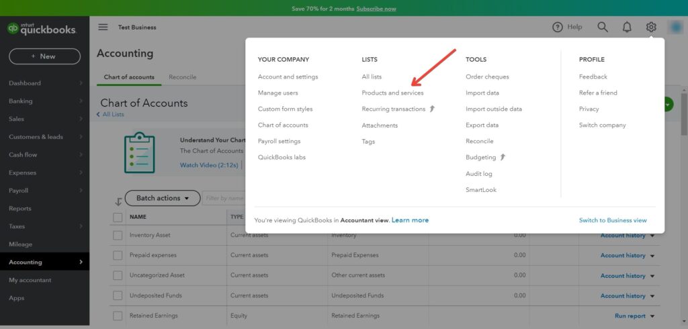This screenshot has height=329, width=688.
Task: Click the Settings gear icon
Action: [x=651, y=28]
